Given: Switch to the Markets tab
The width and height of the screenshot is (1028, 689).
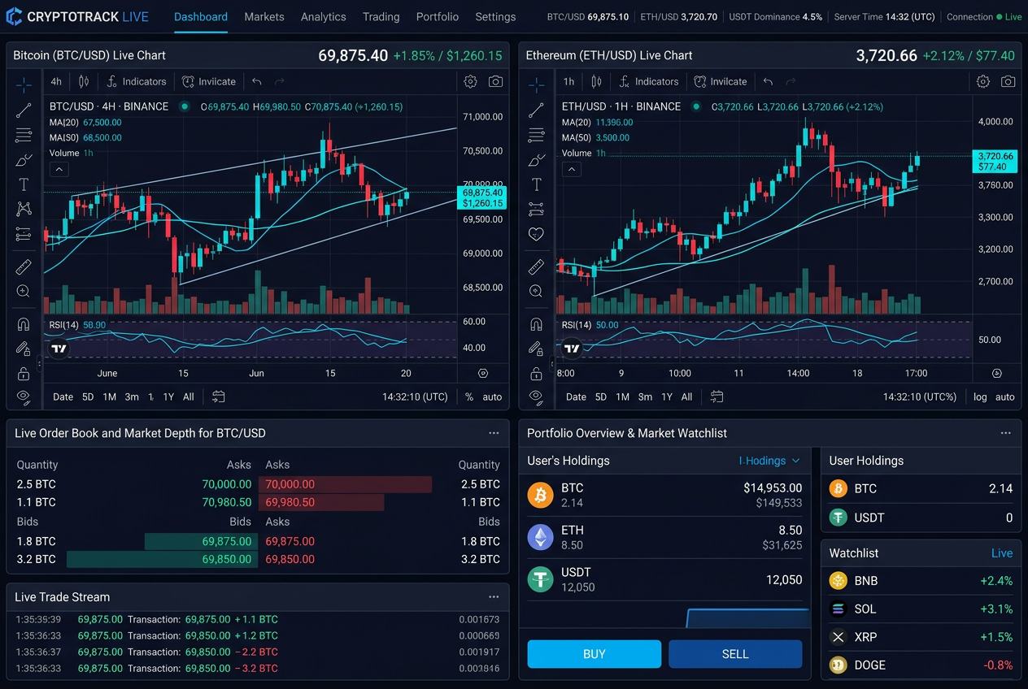Looking at the screenshot, I should pos(264,16).
